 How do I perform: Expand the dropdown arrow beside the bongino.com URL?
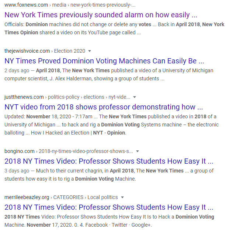(138, 151)
